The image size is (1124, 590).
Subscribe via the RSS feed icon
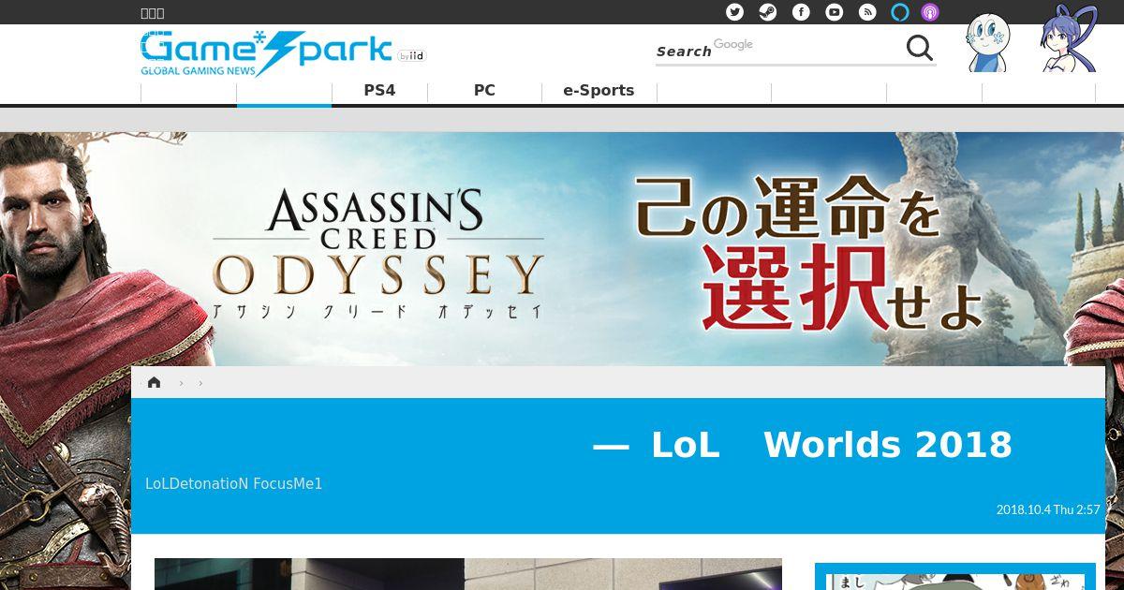[867, 12]
